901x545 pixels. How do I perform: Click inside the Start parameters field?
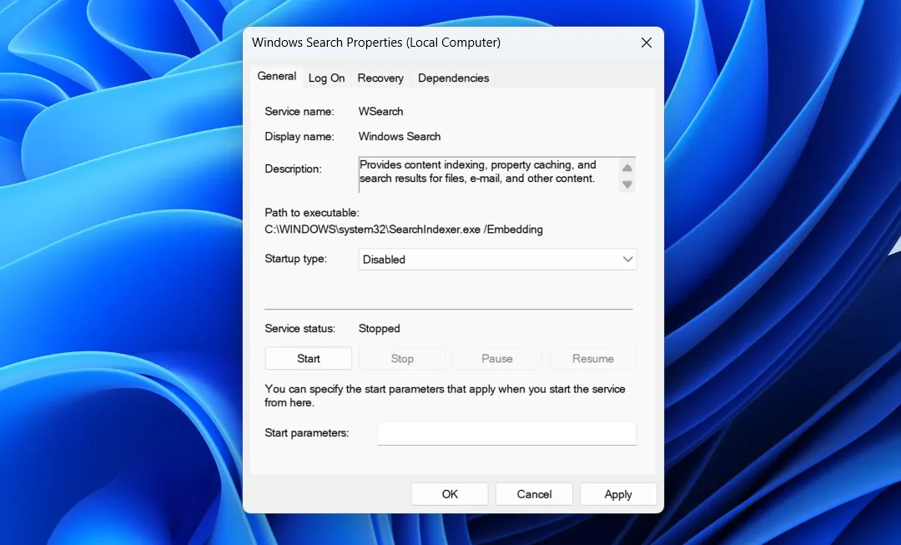506,433
